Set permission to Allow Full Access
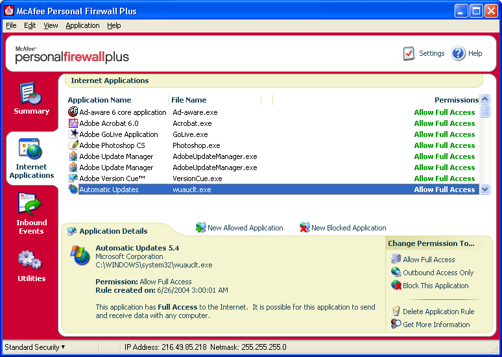This screenshot has width=502, height=357. click(x=429, y=260)
